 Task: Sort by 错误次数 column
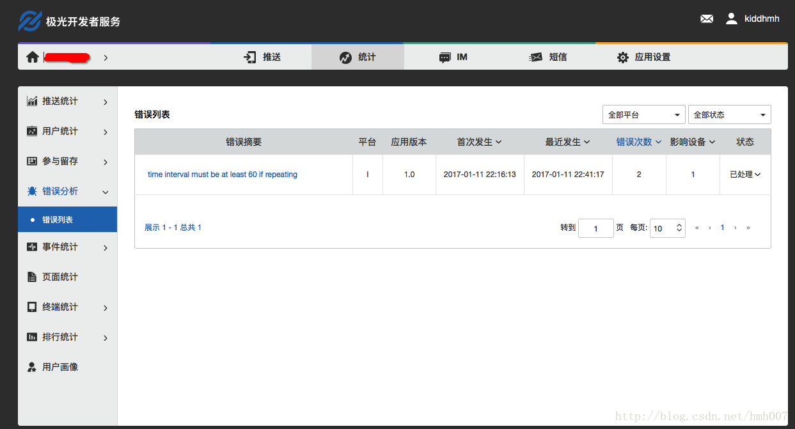click(x=638, y=142)
